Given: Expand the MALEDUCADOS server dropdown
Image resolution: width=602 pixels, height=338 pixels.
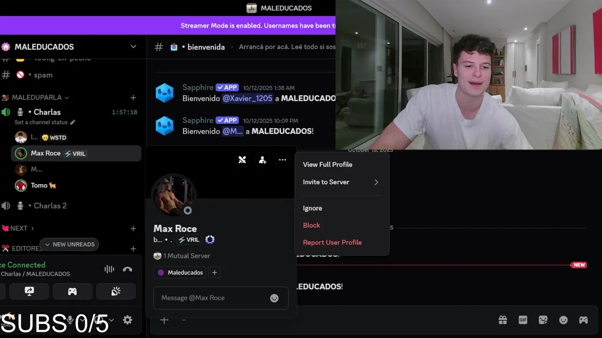Looking at the screenshot, I should click(133, 47).
